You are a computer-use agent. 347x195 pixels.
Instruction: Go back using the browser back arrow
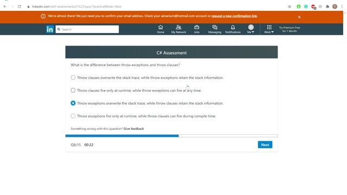click(5, 6)
